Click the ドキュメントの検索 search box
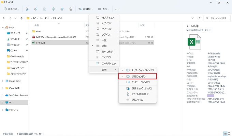 (217, 18)
